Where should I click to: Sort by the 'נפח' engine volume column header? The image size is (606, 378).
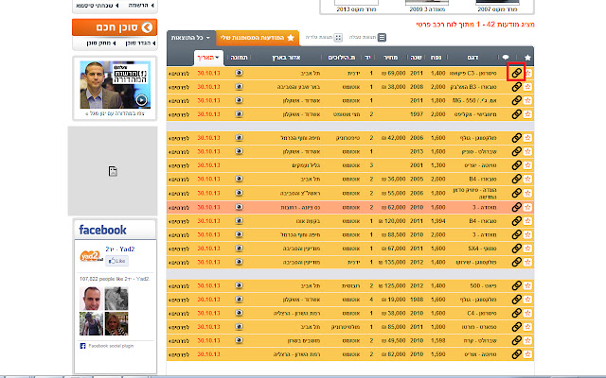click(x=436, y=58)
